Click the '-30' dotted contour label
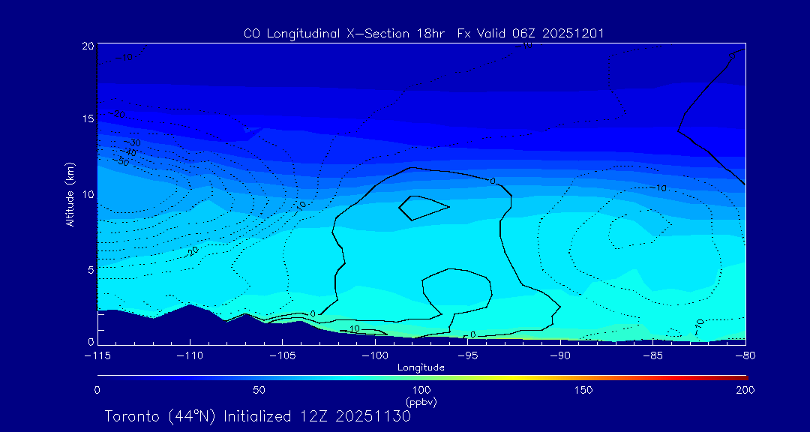 [132, 142]
